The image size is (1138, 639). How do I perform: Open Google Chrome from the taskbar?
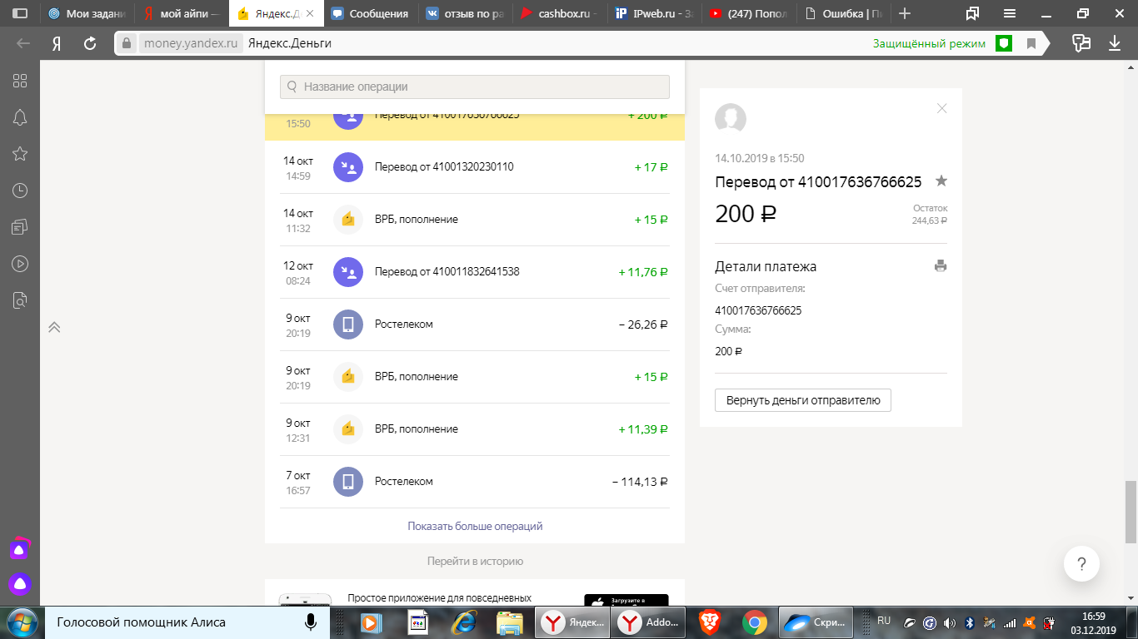pos(755,622)
